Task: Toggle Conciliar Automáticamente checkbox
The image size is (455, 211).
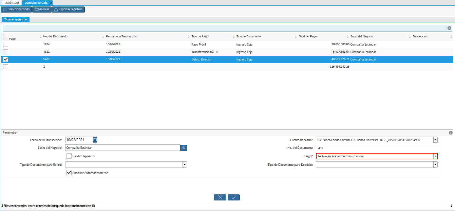Action: [x=69, y=173]
